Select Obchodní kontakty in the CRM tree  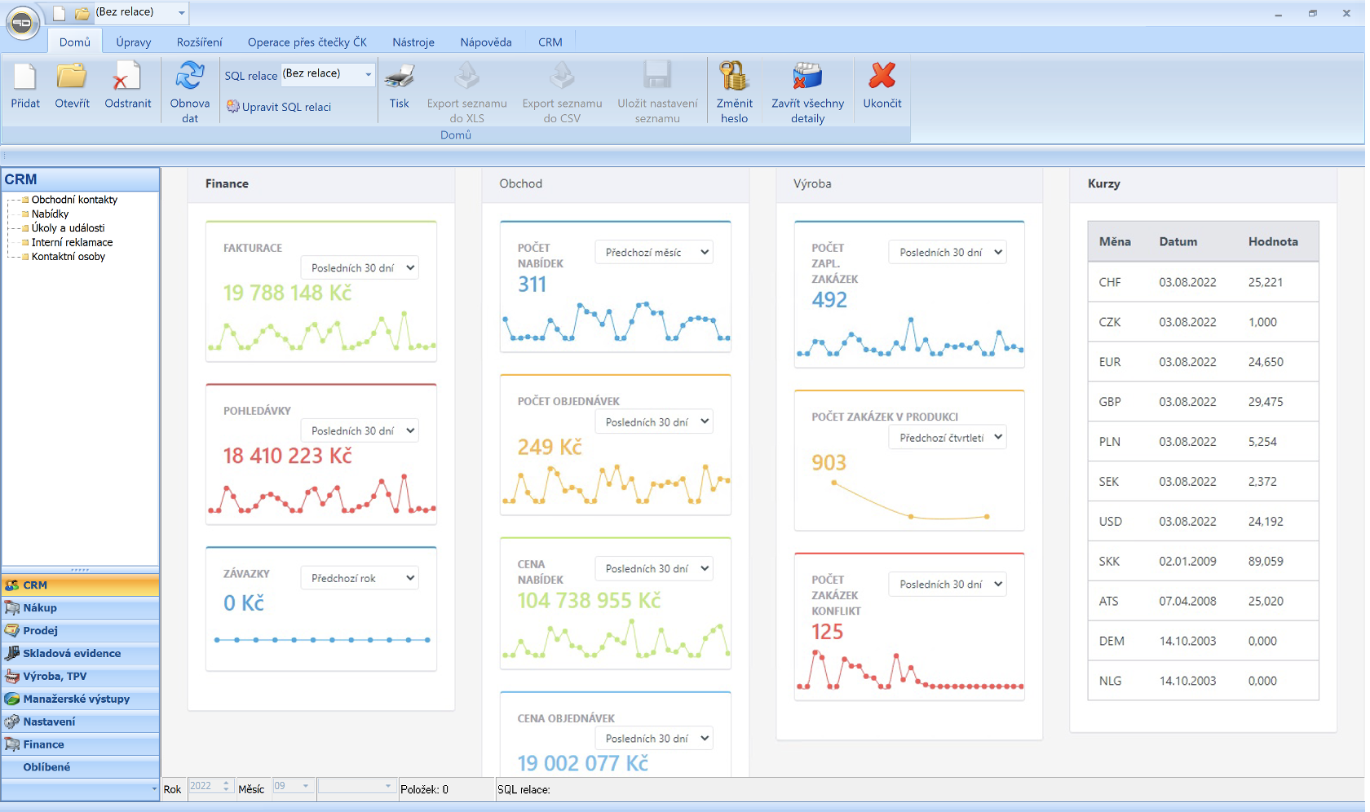coord(74,200)
